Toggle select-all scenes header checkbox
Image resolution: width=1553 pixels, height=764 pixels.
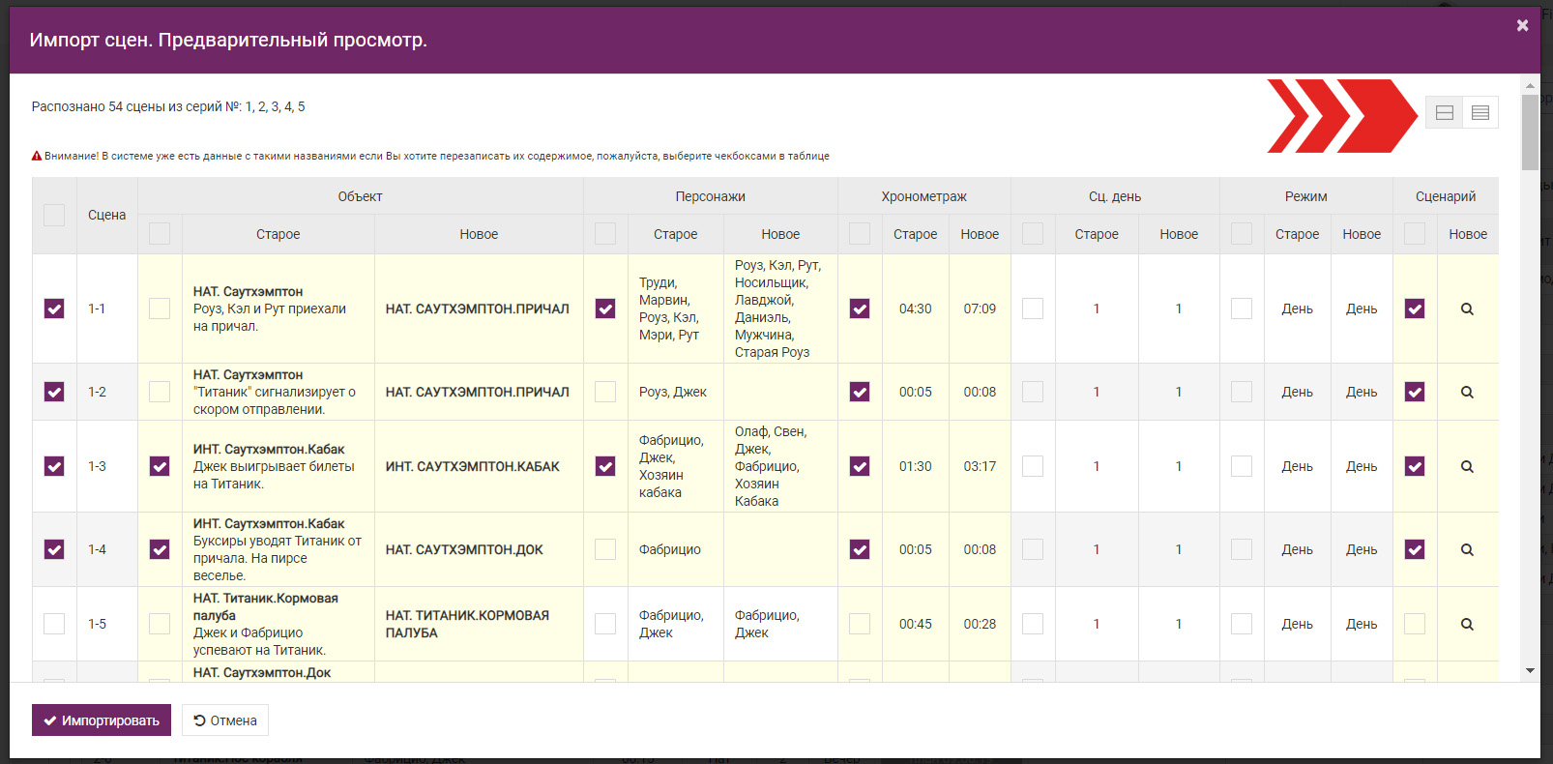[x=54, y=215]
